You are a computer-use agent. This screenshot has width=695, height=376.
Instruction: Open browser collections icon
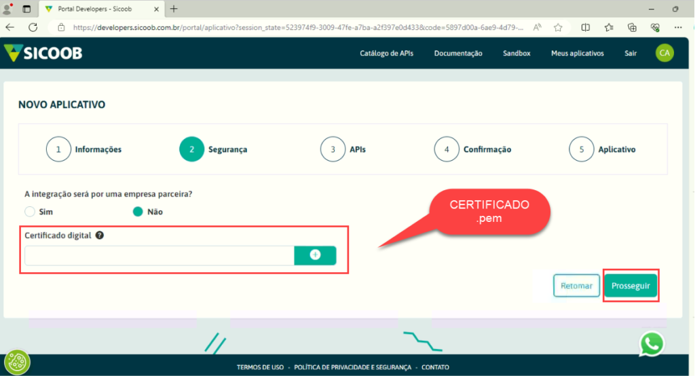tap(632, 28)
